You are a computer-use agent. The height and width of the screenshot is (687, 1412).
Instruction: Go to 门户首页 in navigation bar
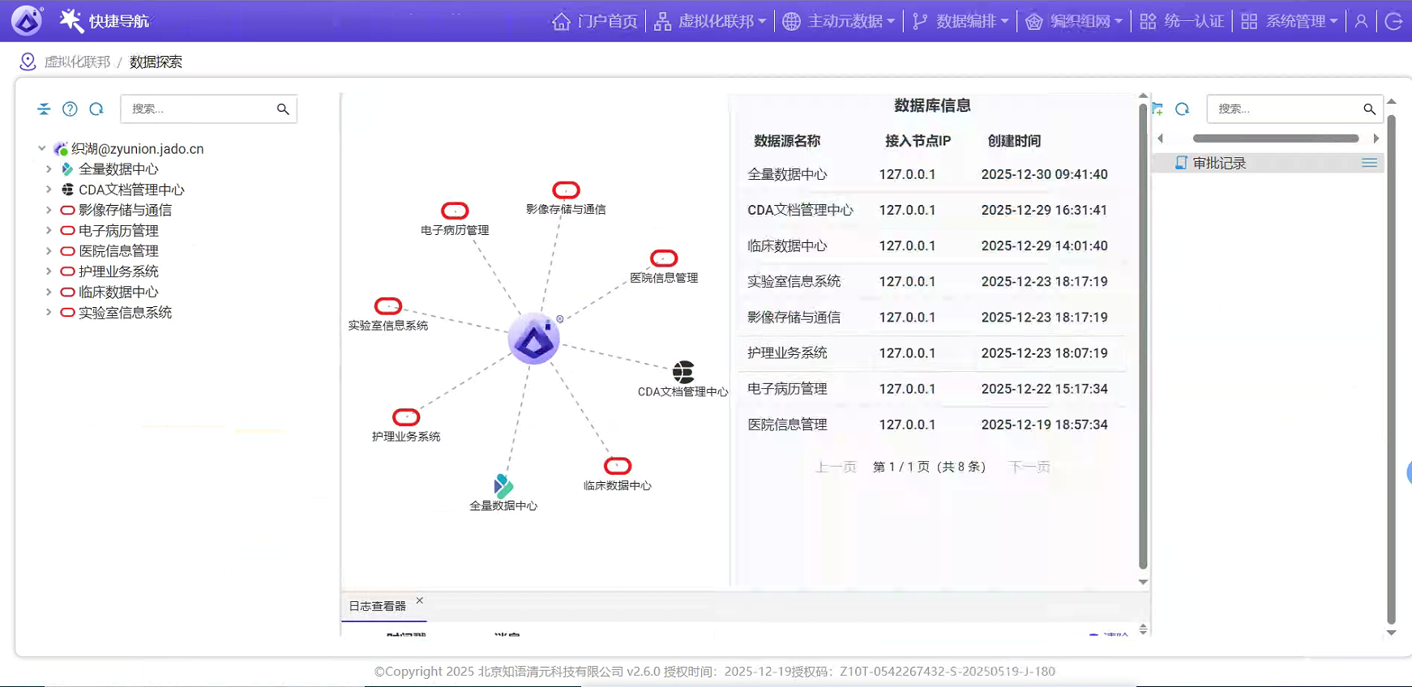(x=595, y=21)
